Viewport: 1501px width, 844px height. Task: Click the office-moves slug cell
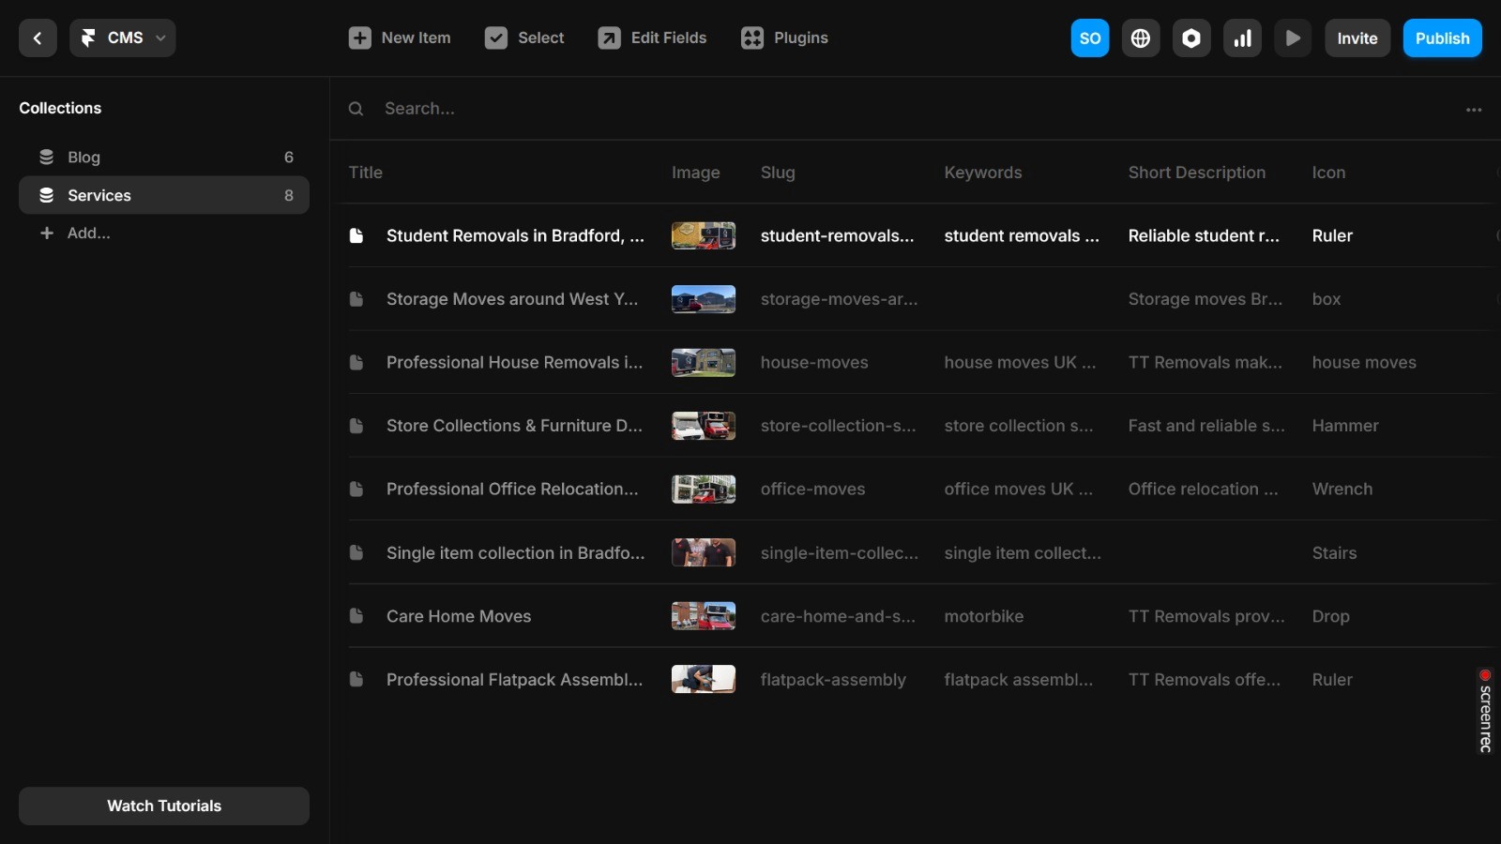(x=812, y=489)
